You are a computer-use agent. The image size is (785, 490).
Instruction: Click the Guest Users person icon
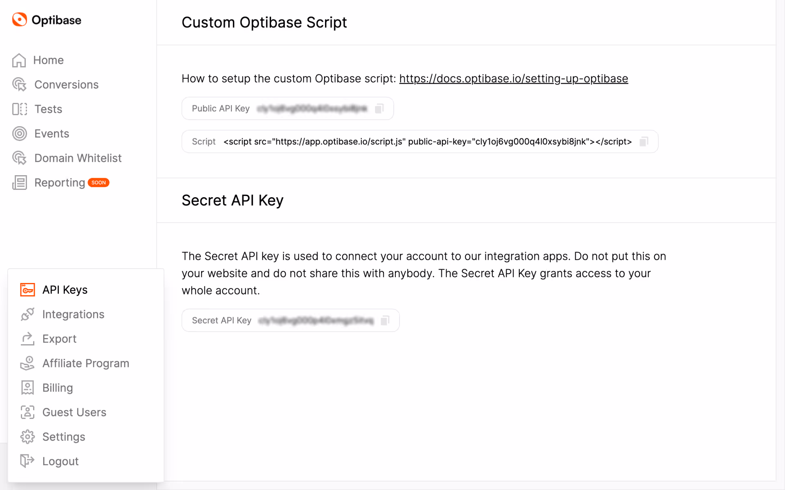(27, 412)
